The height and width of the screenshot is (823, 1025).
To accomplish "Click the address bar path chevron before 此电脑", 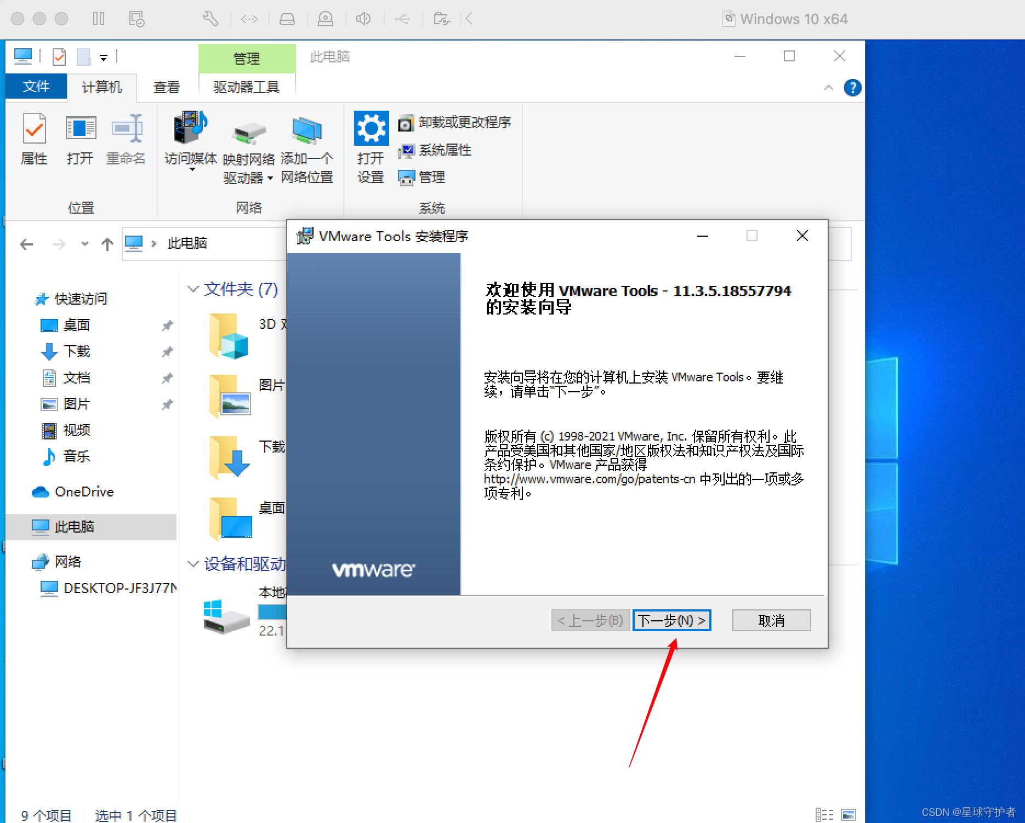I will pos(154,244).
